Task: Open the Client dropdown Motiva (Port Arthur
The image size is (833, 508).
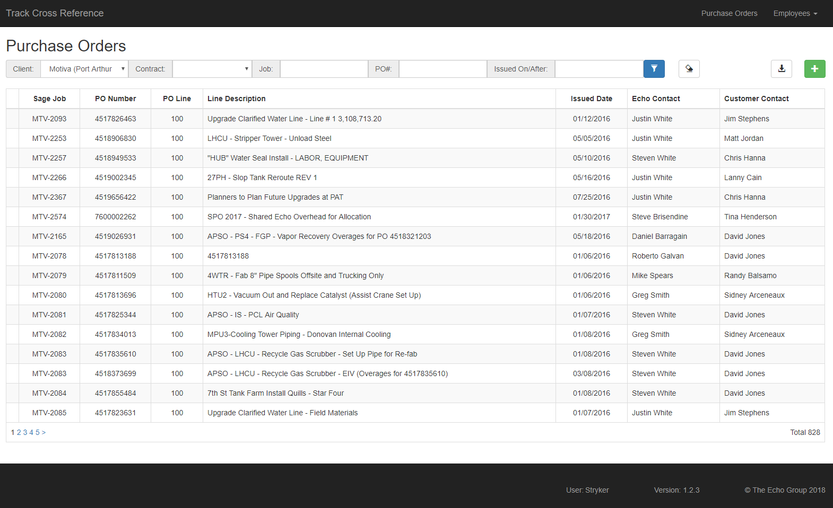Action: pos(84,69)
